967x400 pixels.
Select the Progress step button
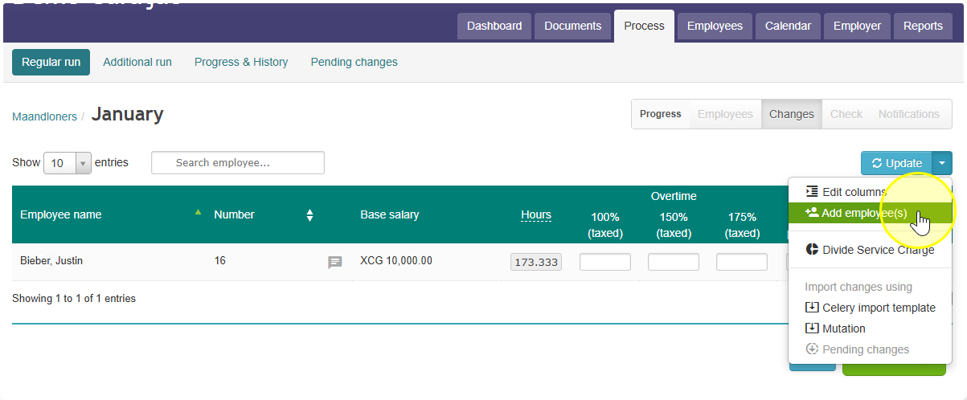click(x=661, y=114)
